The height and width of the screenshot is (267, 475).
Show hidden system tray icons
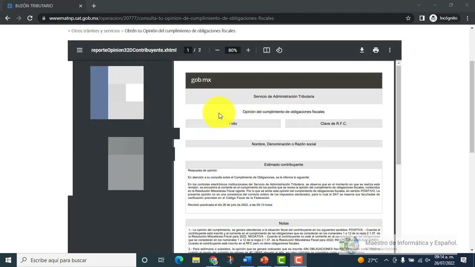[386, 260]
